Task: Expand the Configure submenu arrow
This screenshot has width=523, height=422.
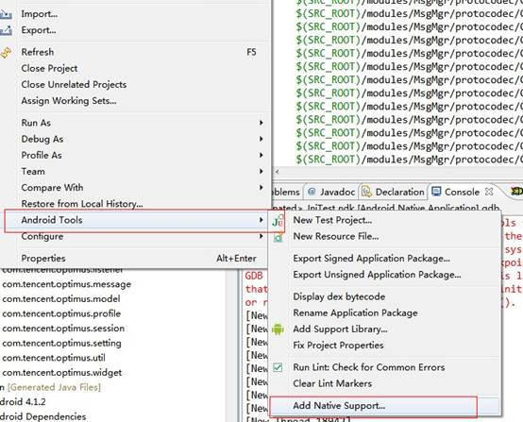Action: pyautogui.click(x=261, y=237)
